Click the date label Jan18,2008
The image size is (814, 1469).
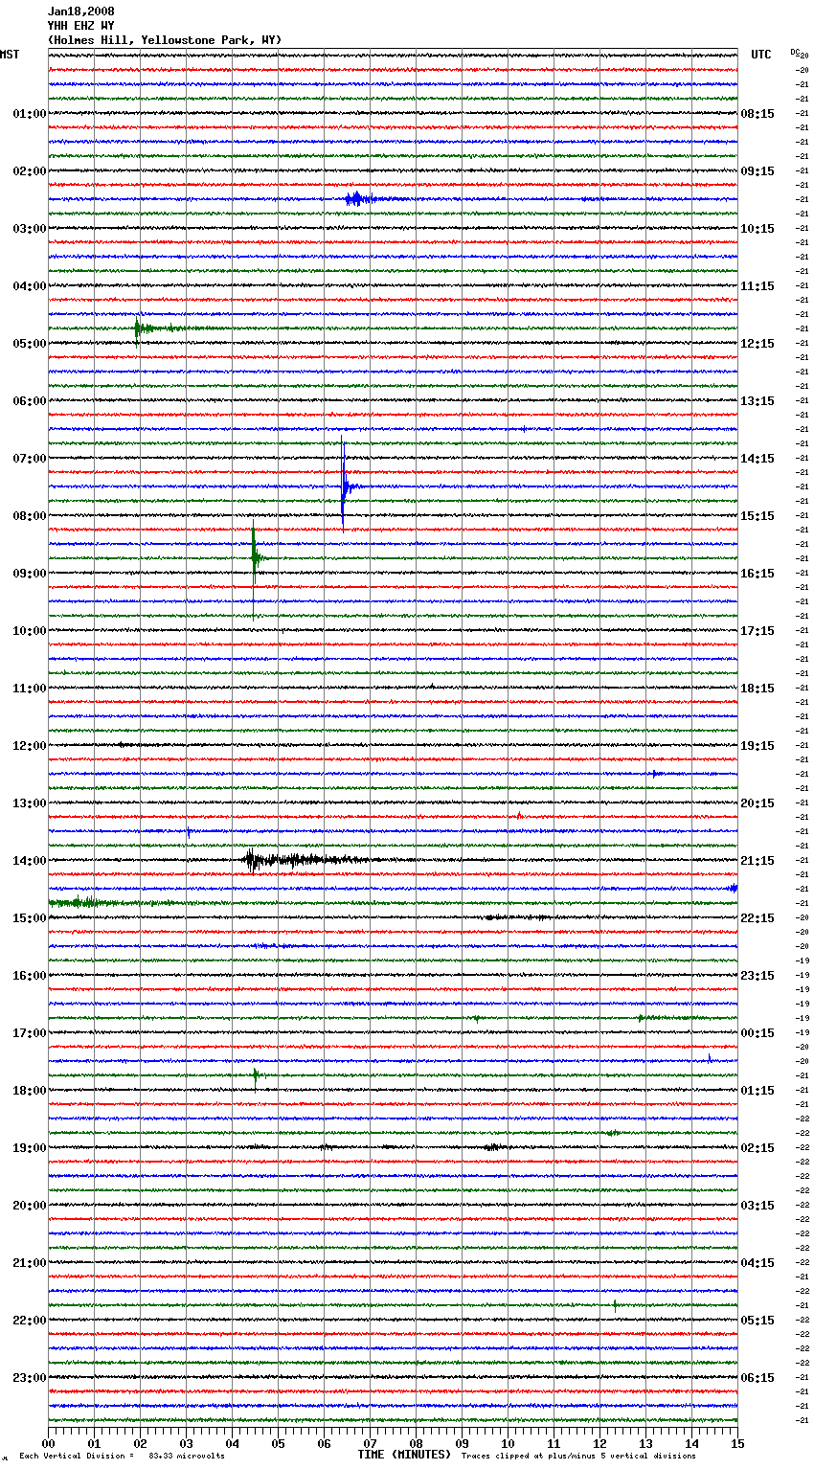click(81, 11)
